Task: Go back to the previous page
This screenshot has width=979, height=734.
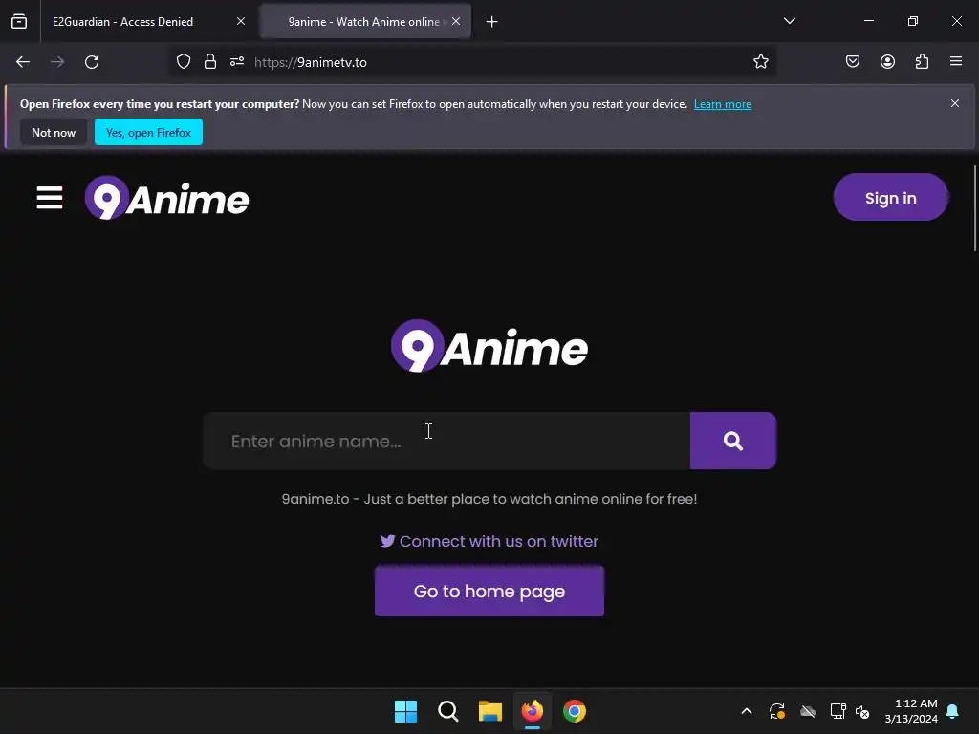Action: coord(23,62)
